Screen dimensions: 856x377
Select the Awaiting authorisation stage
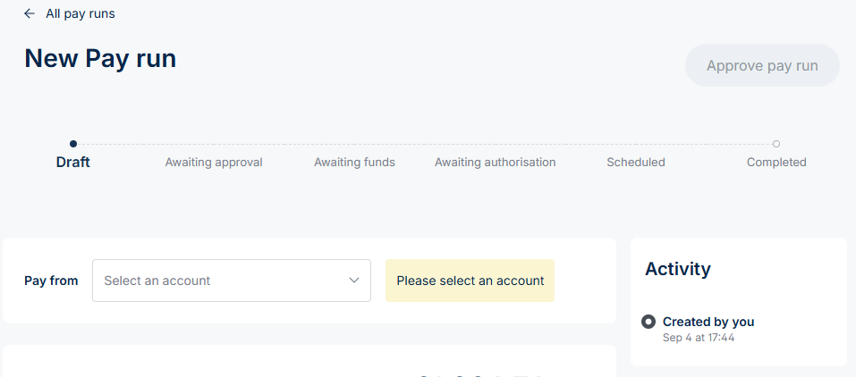[495, 163]
